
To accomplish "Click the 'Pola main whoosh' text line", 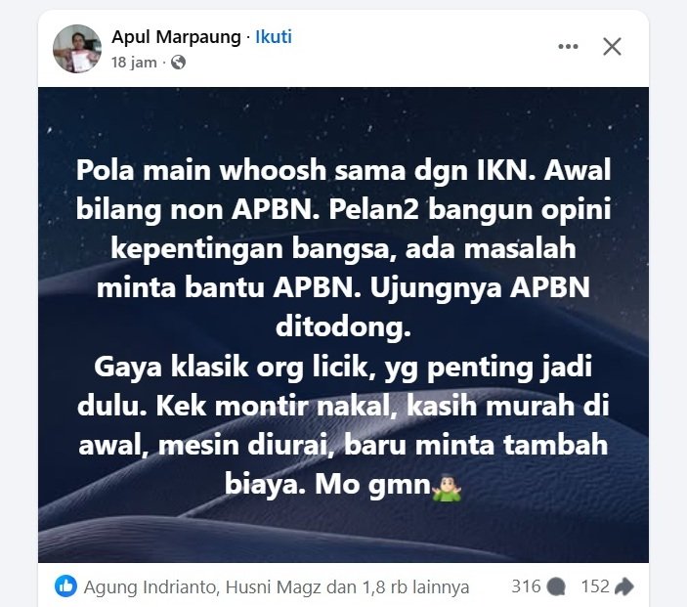I will [343, 170].
